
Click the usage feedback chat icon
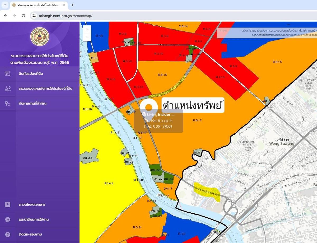click(x=8, y=219)
